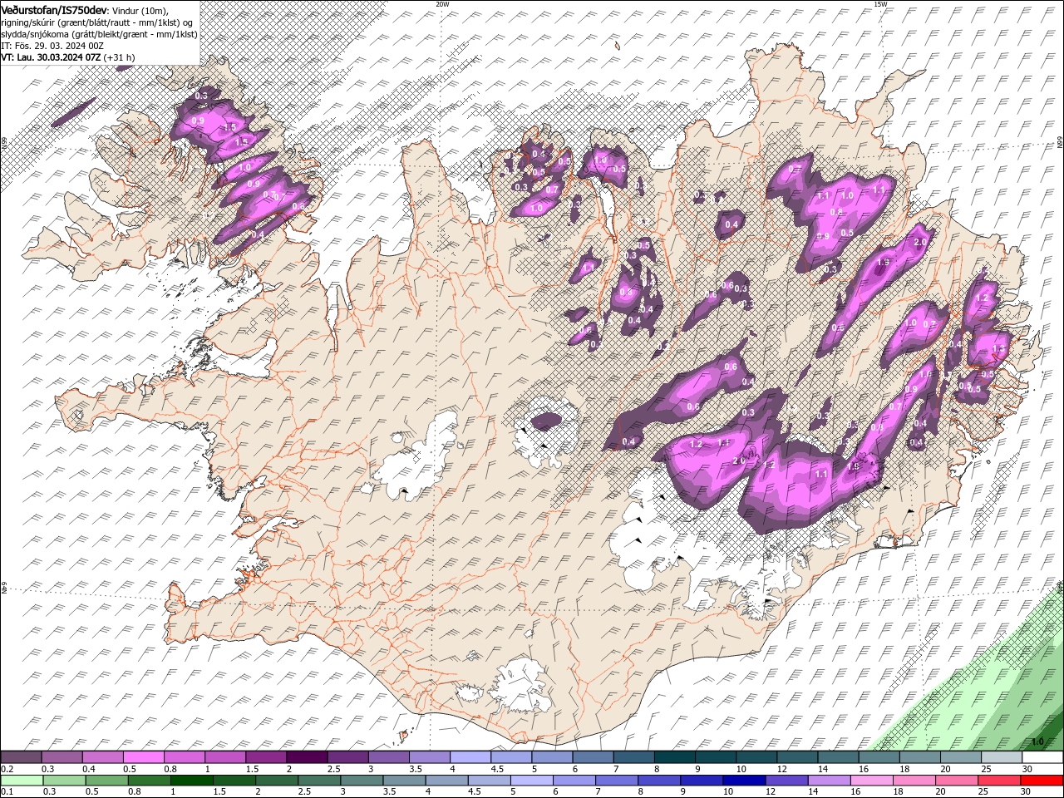Click the red 30 rain swatch
Image resolution: width=1064 pixels, height=798 pixels.
click(x=1041, y=780)
